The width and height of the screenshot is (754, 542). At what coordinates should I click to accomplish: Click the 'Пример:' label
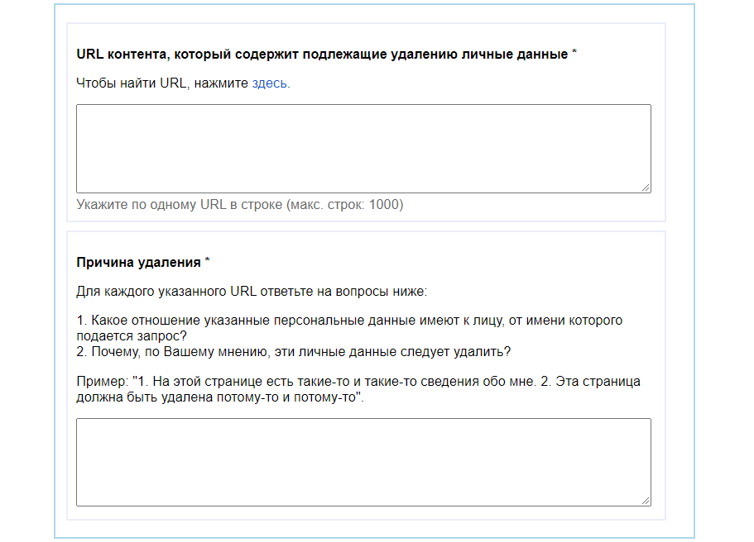coord(101,383)
